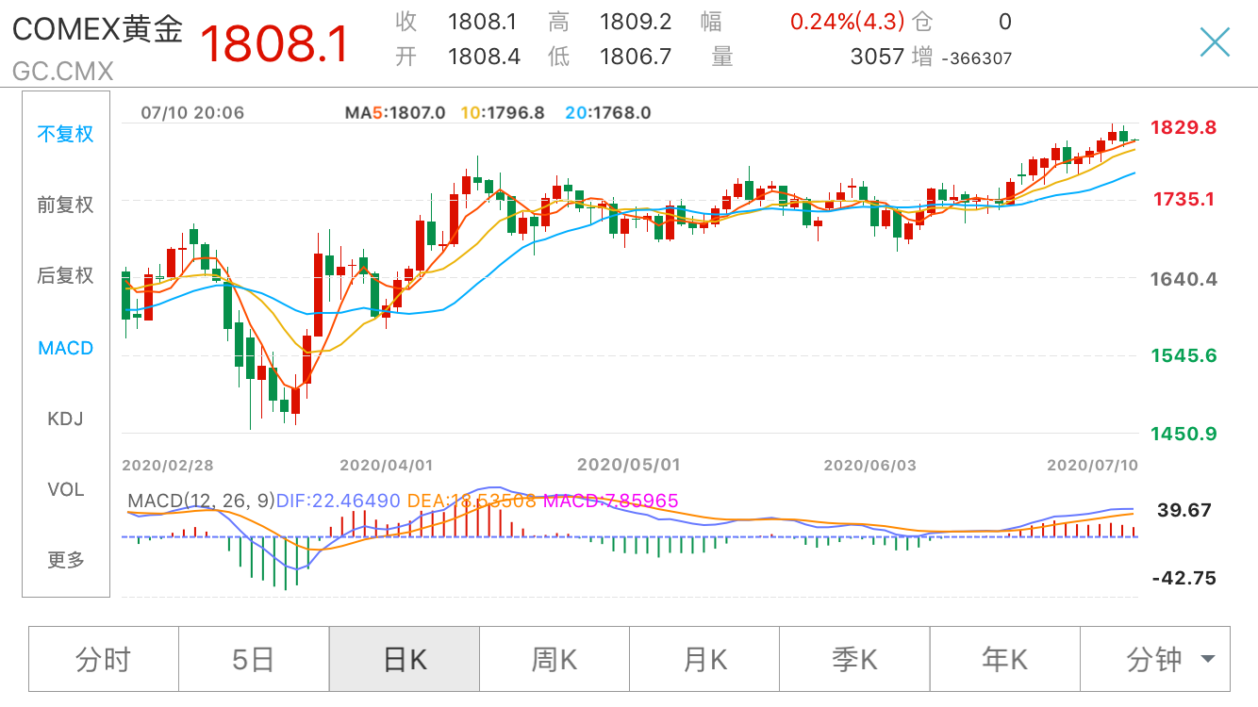
Task: Switch to 季K quarterly chart
Action: pyautogui.click(x=854, y=659)
